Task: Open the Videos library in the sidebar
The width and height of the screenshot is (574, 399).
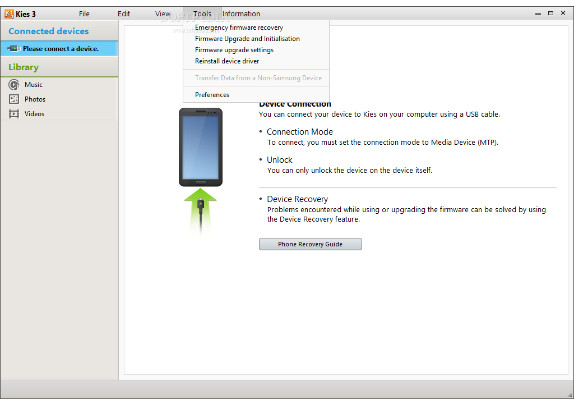Action: pyautogui.click(x=35, y=113)
